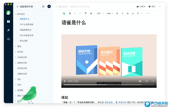Click the 语雀是什么 document title heading
This screenshot has height=108, width=169.
[x=74, y=23]
